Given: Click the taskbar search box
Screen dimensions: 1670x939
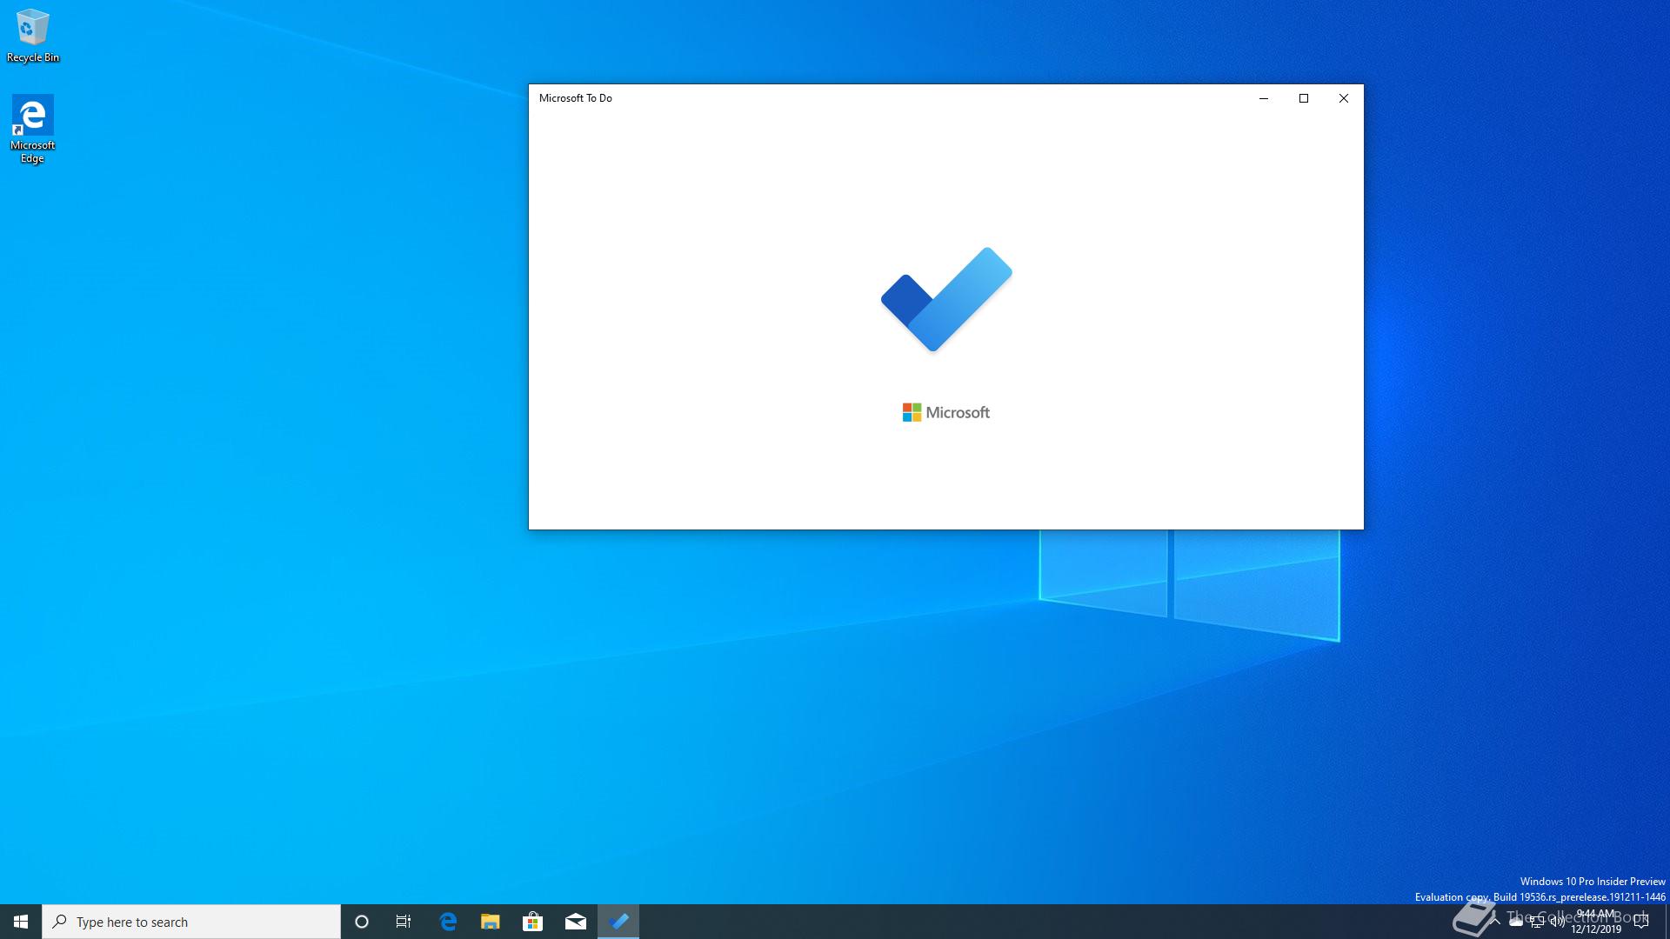Looking at the screenshot, I should click(x=191, y=922).
